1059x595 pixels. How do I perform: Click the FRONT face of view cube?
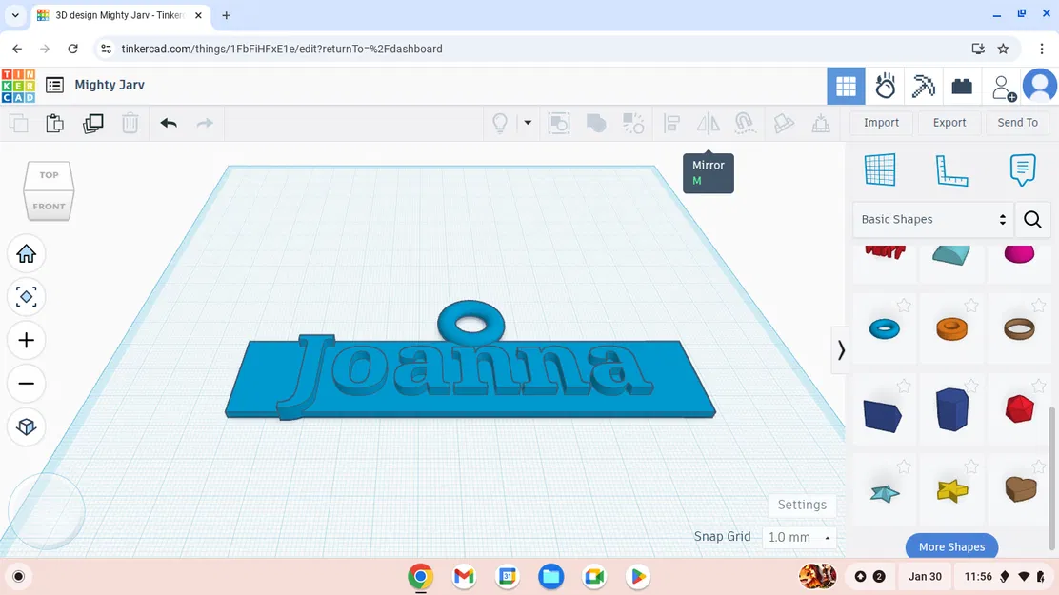[49, 206]
